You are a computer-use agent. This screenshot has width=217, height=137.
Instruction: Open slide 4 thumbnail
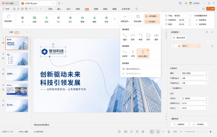[x=17, y=90]
